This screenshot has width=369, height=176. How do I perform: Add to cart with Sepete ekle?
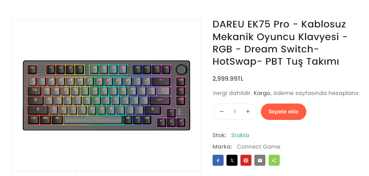point(283,111)
